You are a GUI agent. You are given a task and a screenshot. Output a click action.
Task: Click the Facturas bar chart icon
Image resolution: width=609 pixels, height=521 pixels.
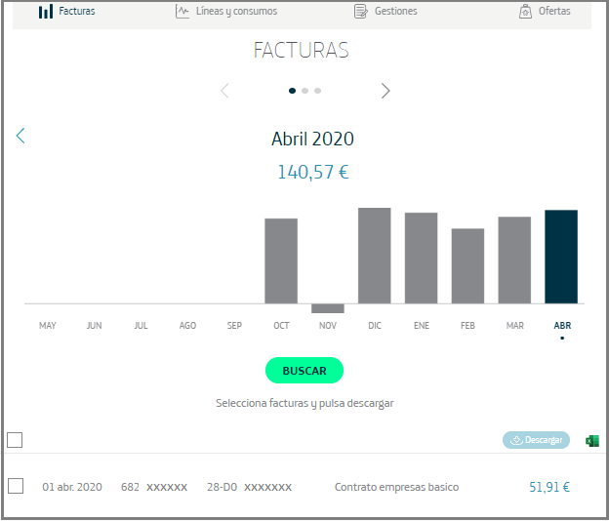[x=45, y=12]
